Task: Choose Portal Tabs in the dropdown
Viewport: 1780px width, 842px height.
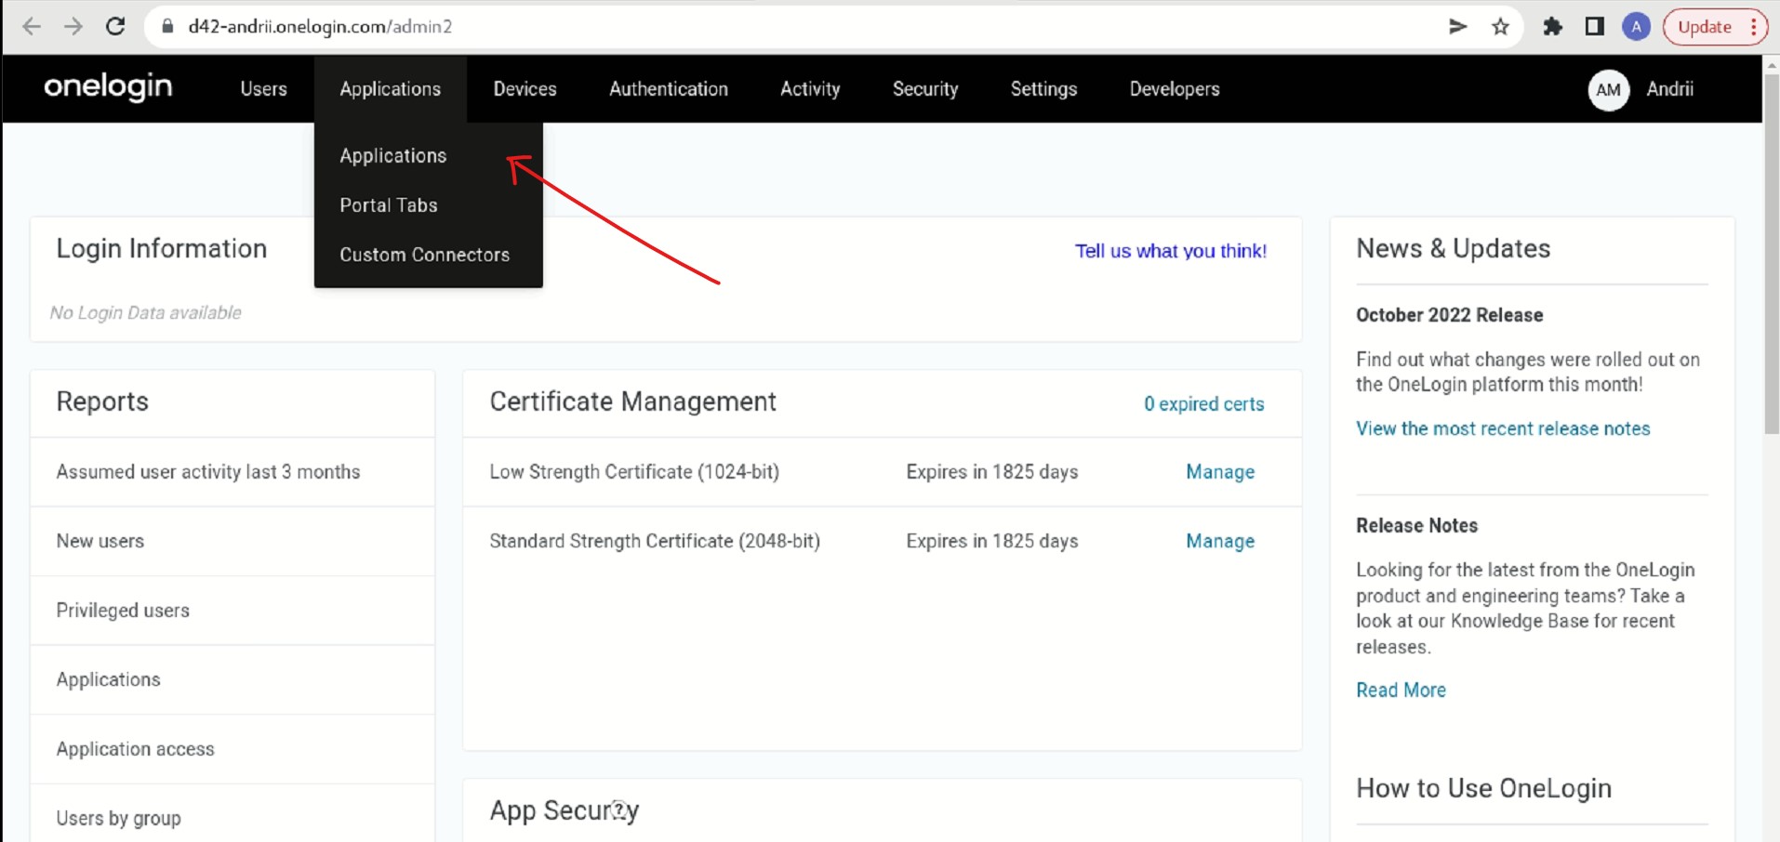Action: (388, 205)
